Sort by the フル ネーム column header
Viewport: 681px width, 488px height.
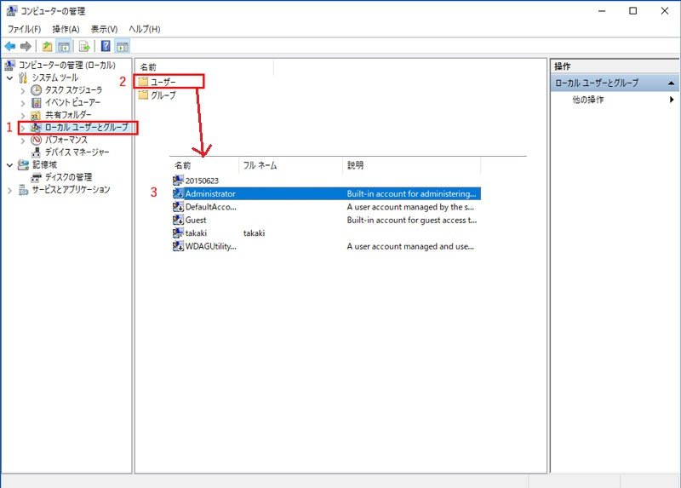260,165
